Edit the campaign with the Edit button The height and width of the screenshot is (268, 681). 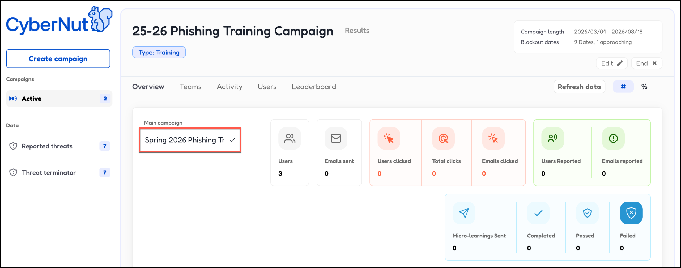(611, 63)
